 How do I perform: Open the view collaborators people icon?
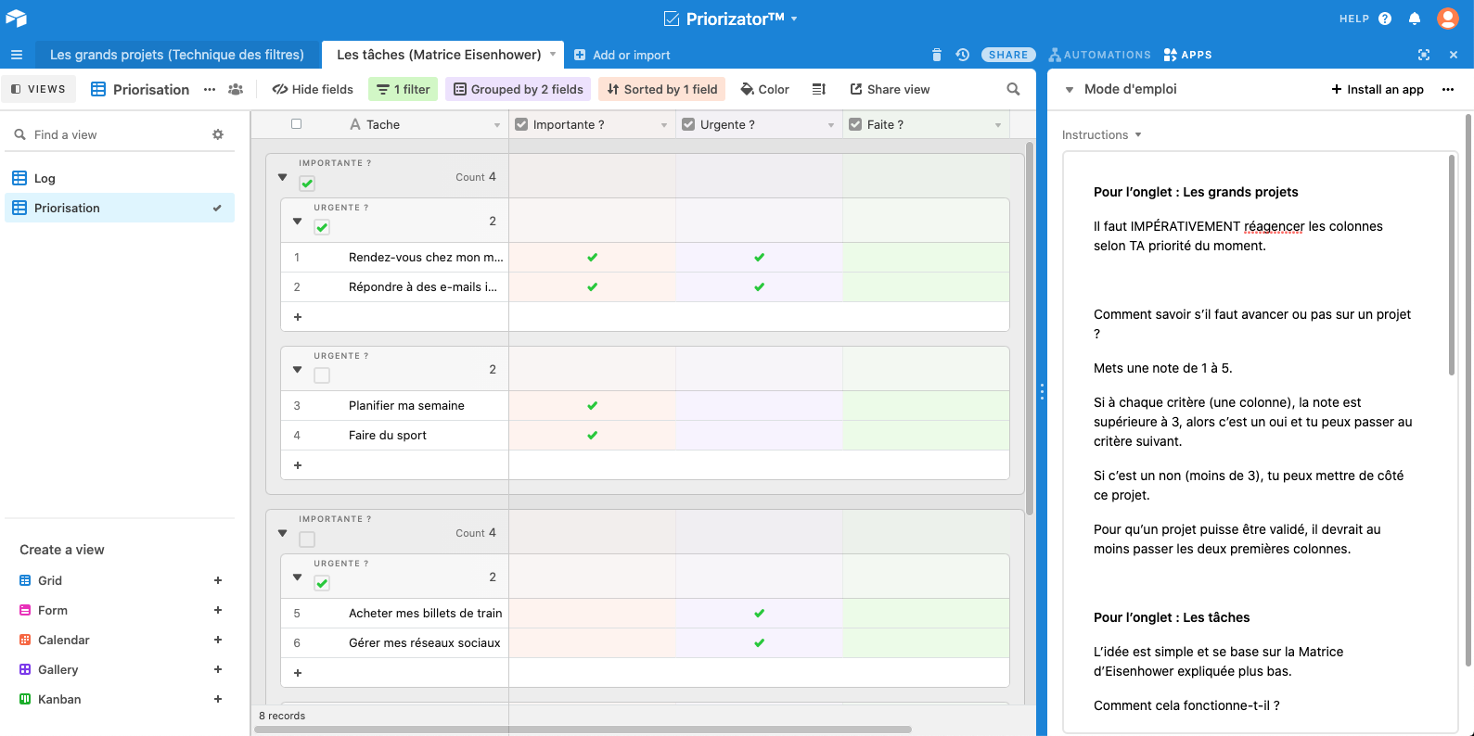[236, 89]
